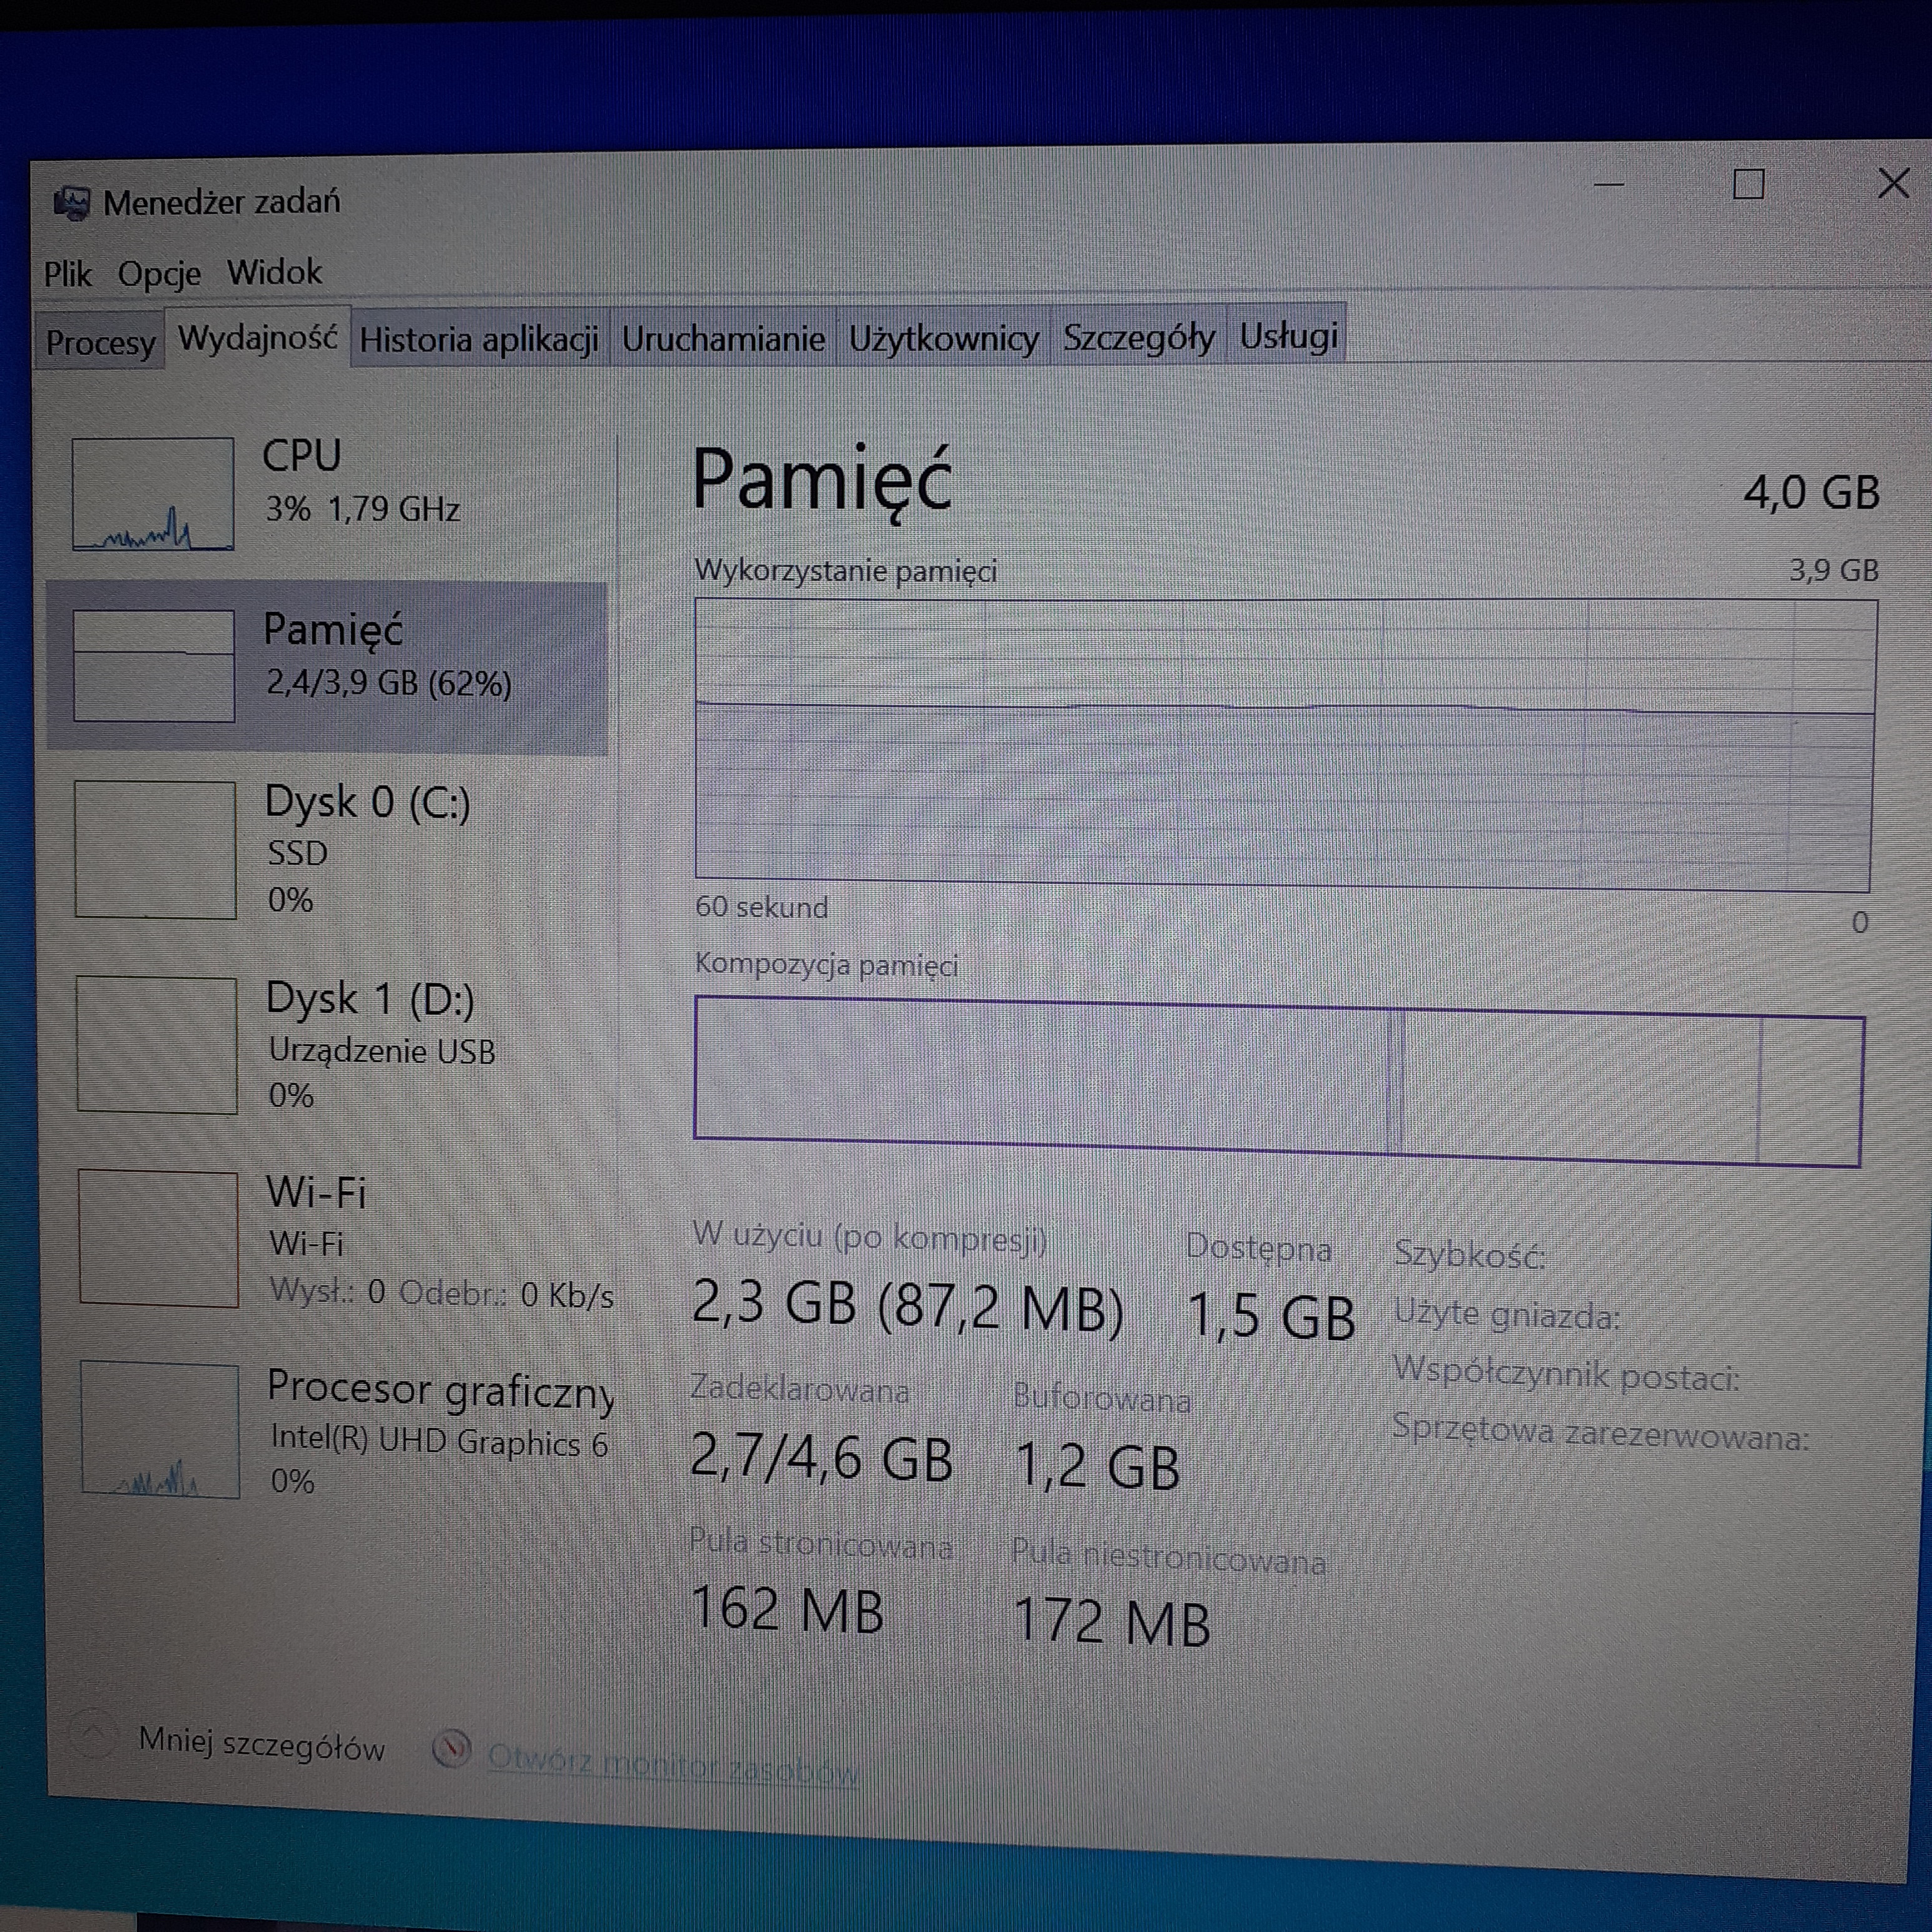Click the 60 sekund graph label
The height and width of the screenshot is (1932, 1932).
point(761,907)
